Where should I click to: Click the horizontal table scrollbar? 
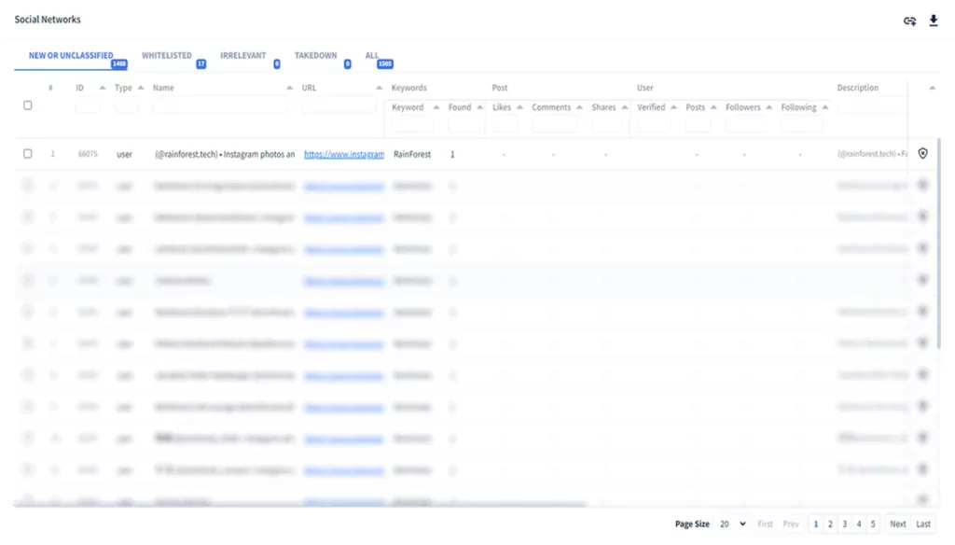[x=299, y=505]
